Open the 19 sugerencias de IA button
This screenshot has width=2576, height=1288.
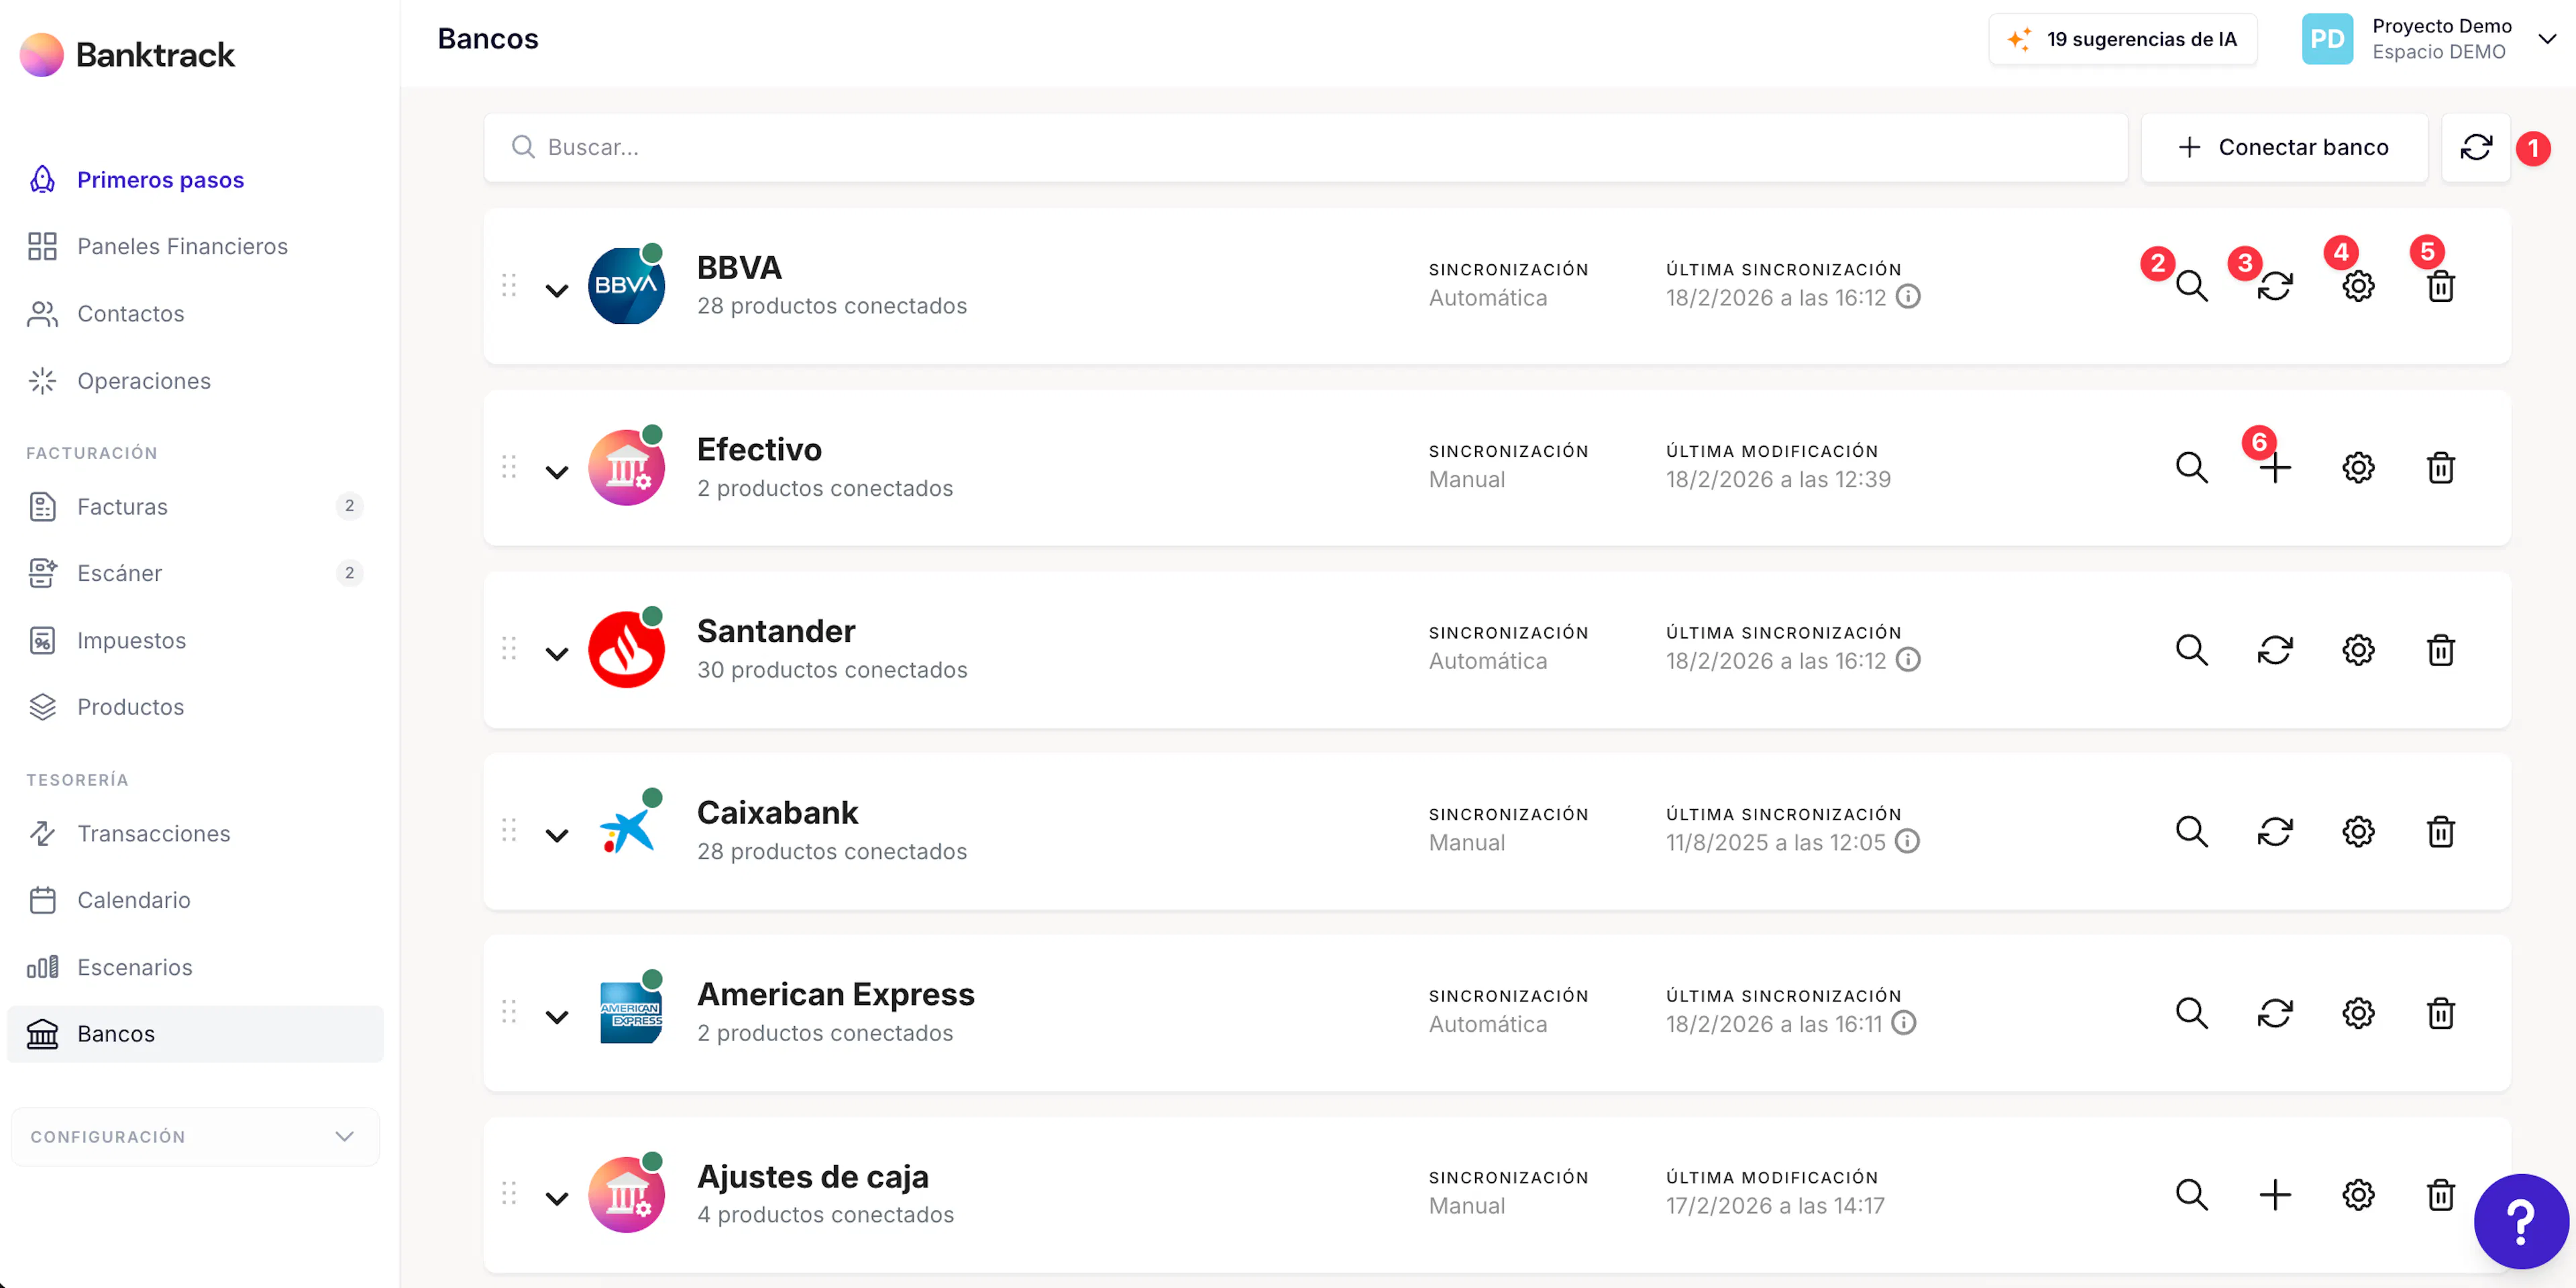pyautogui.click(x=2122, y=39)
